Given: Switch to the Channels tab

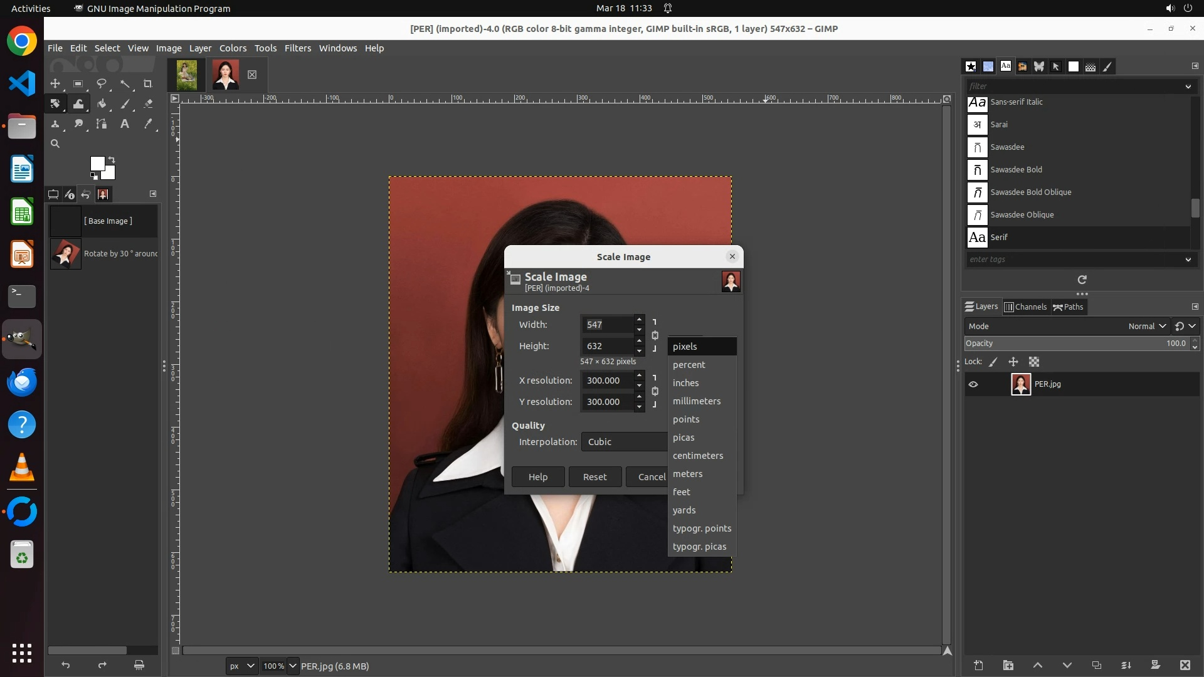Looking at the screenshot, I should [x=1025, y=307].
